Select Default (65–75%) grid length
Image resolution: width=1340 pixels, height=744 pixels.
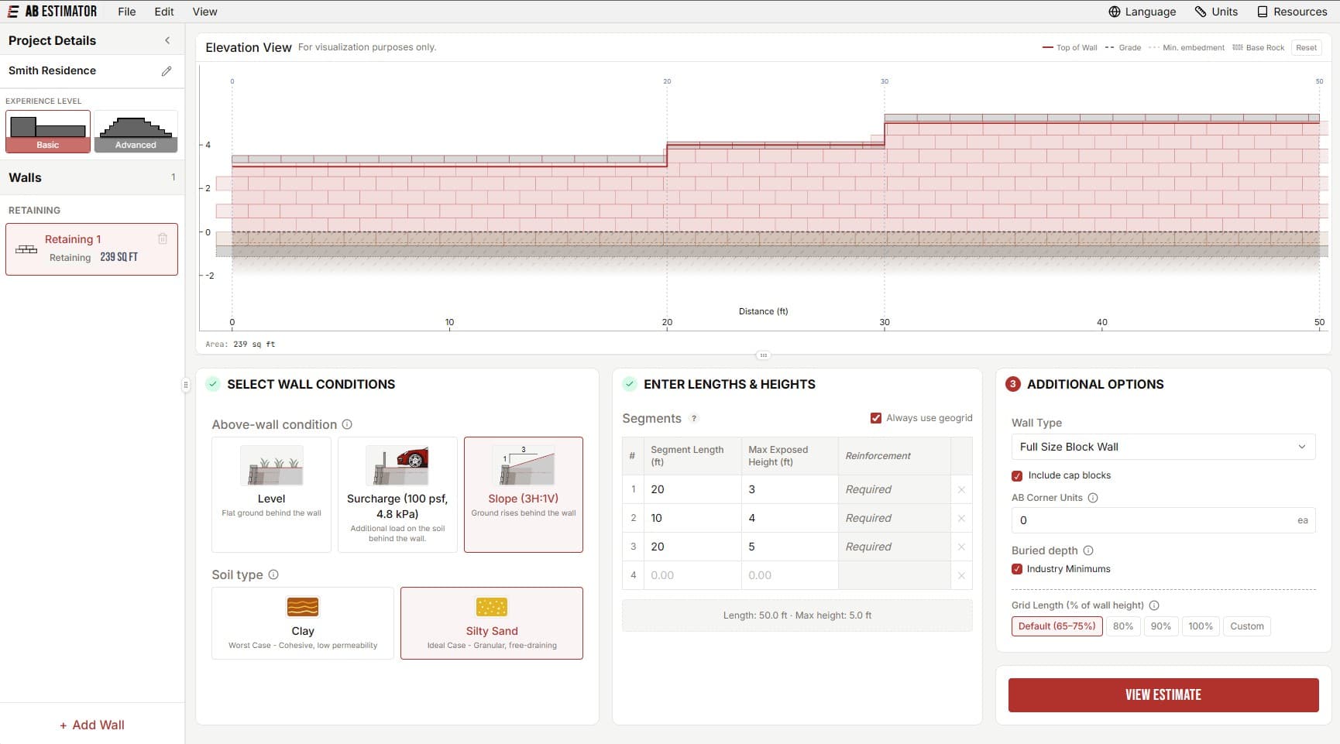tap(1057, 626)
